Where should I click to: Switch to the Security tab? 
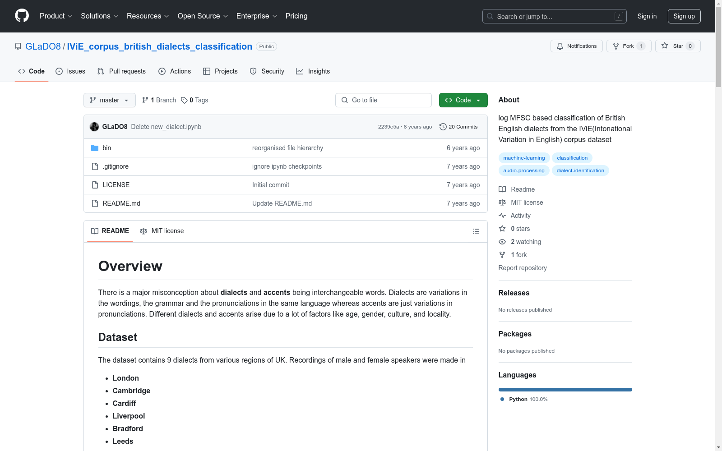[x=267, y=71]
